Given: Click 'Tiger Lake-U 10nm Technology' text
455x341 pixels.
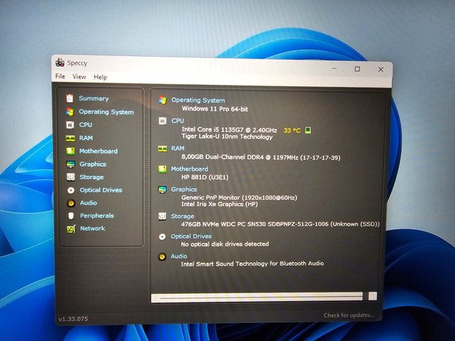Looking at the screenshot, I should (227, 136).
